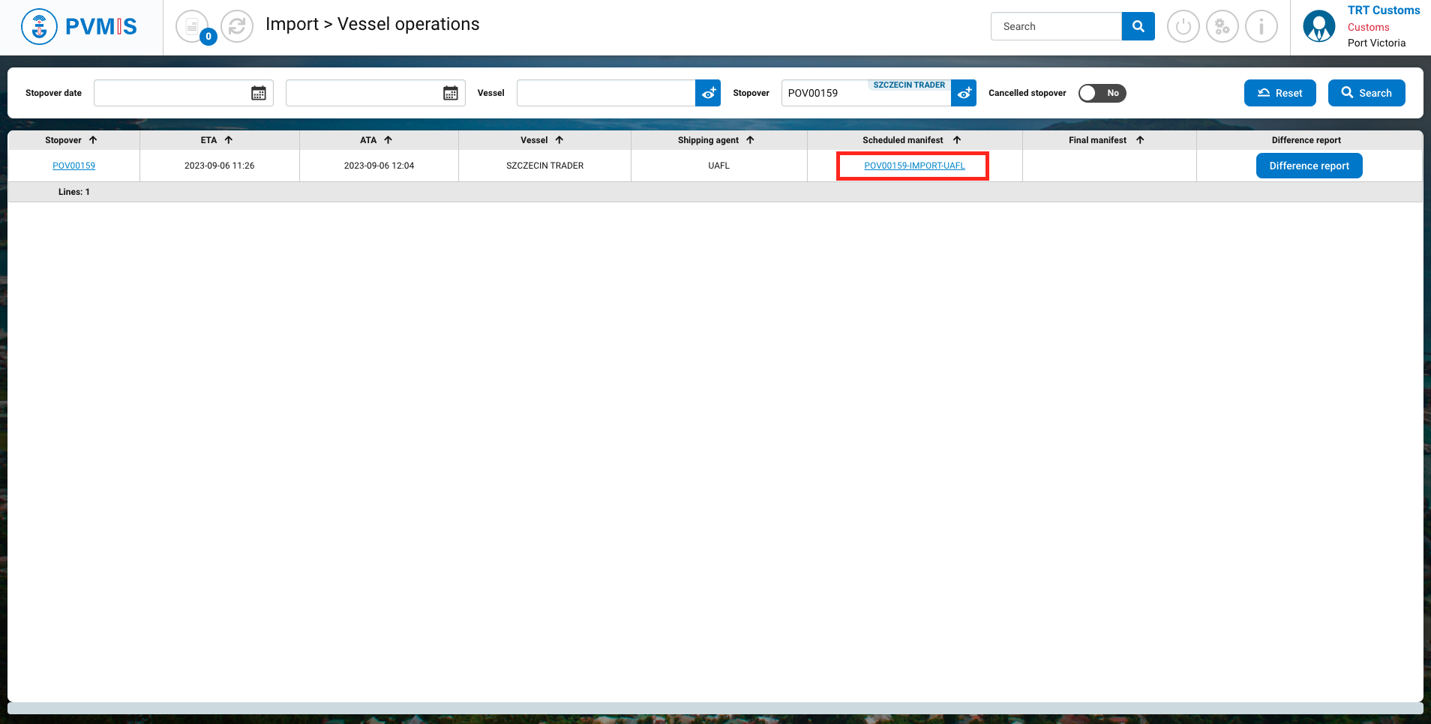Click the Stopover lookup eye button
This screenshot has width=1431, height=724.
tap(964, 93)
